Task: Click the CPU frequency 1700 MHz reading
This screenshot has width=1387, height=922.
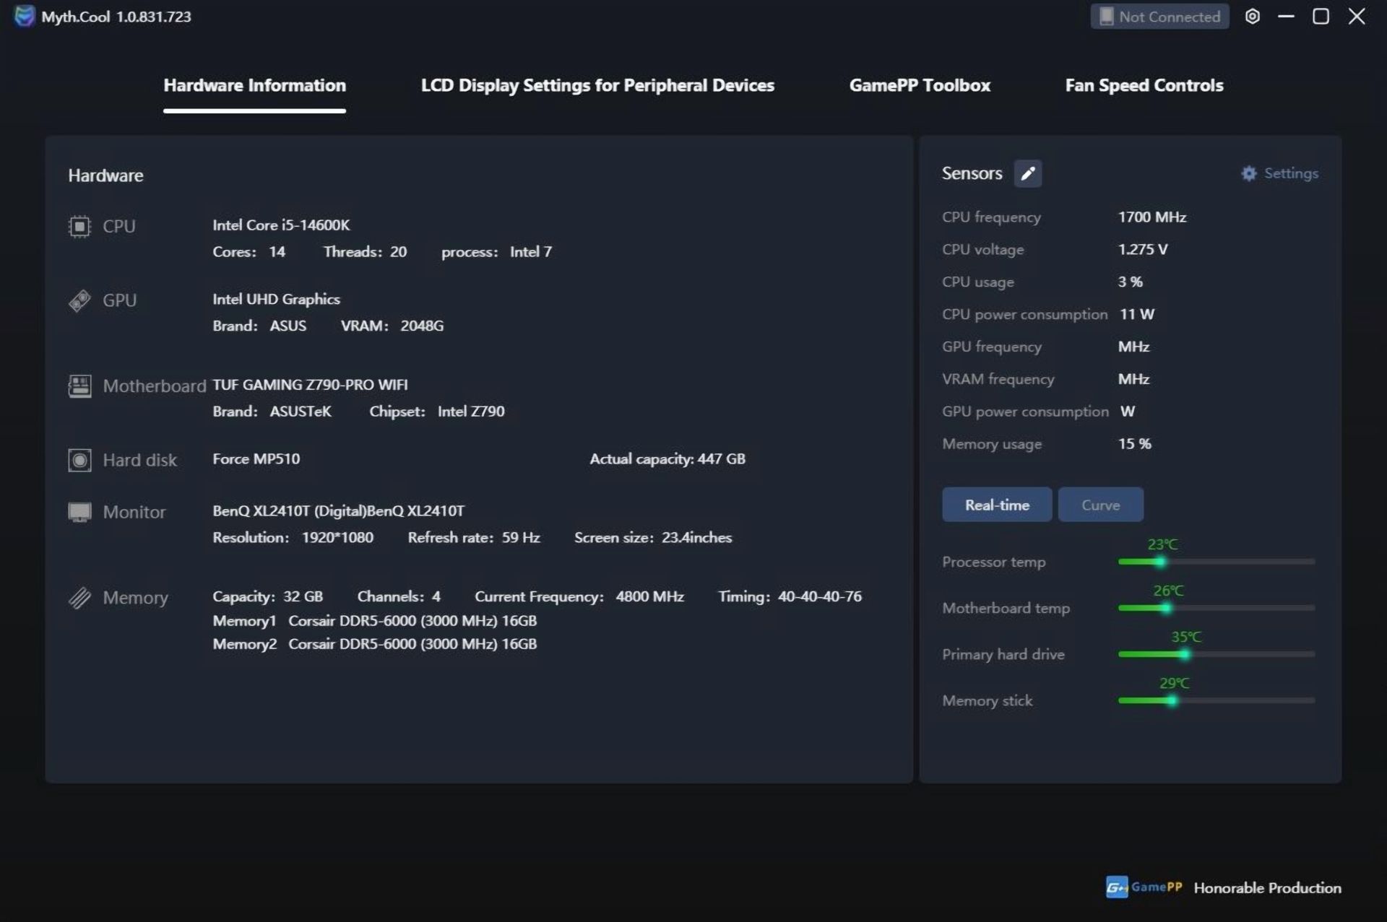Action: pos(1151,217)
